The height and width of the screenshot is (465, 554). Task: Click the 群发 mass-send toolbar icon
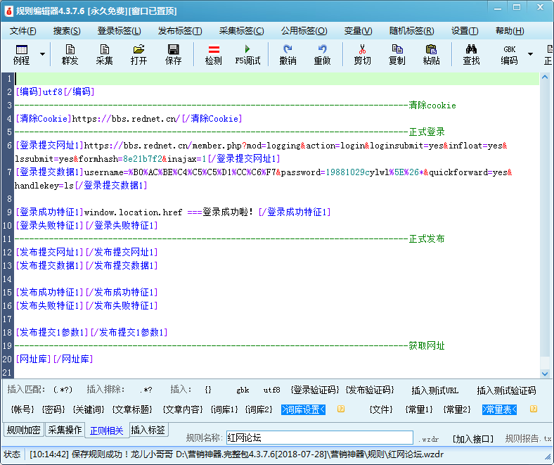point(70,54)
